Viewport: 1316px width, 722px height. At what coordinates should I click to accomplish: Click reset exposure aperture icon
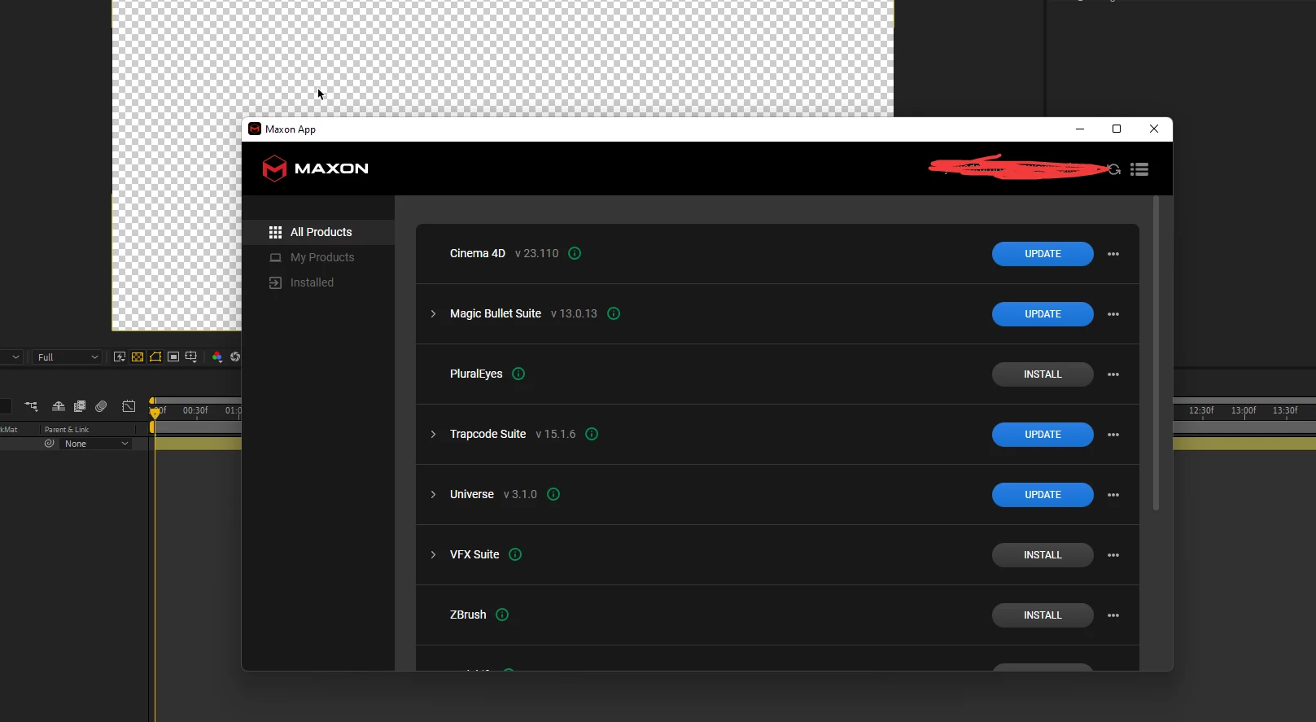point(235,357)
